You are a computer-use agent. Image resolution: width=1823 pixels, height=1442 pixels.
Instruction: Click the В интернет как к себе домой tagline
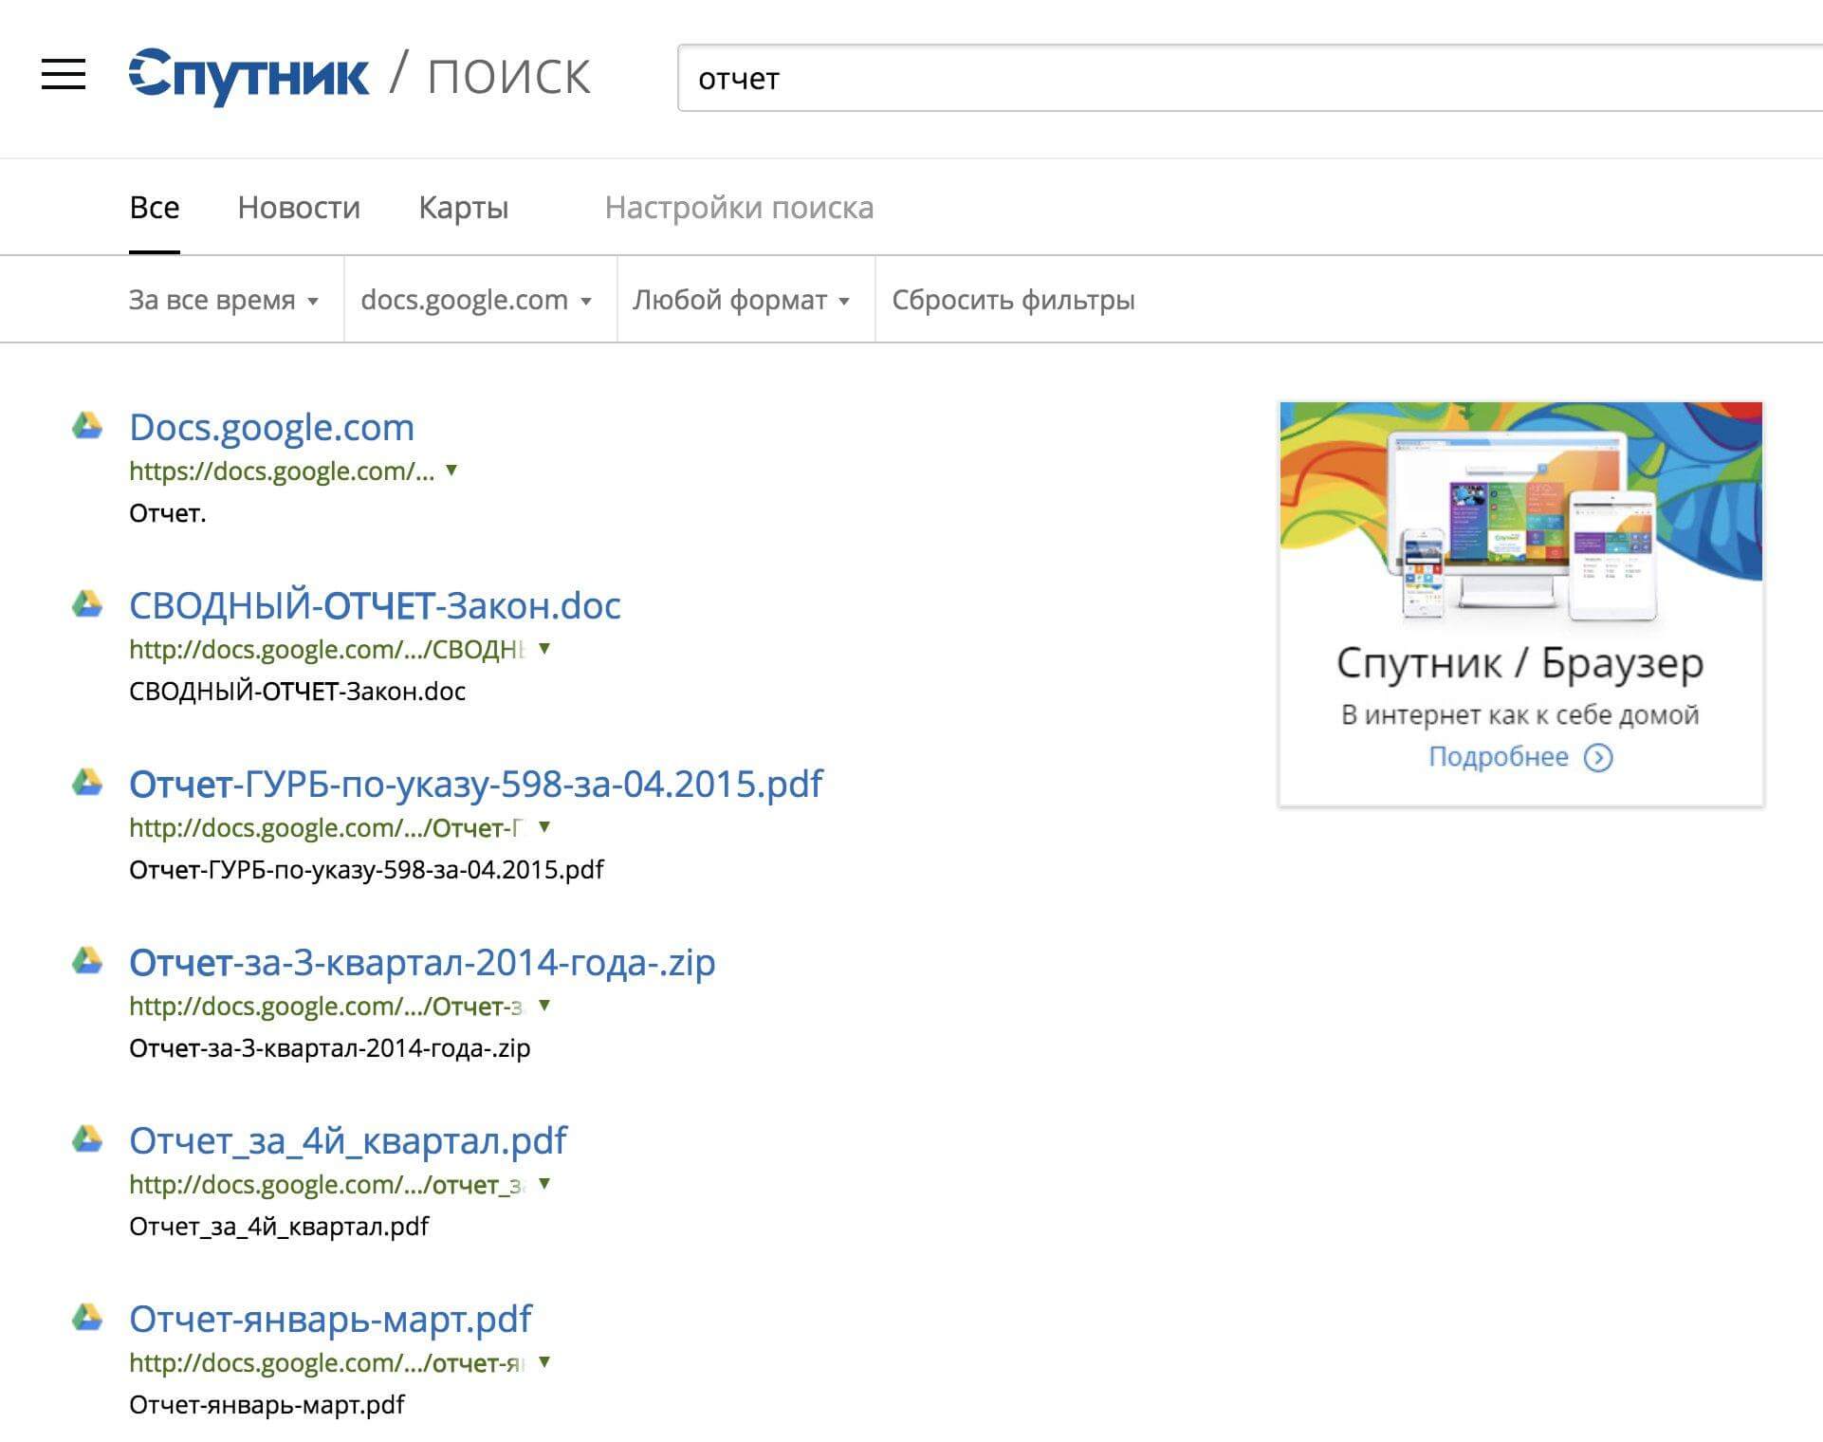tap(1520, 714)
